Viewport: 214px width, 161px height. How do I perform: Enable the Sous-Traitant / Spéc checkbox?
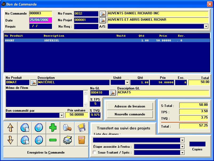[x=94, y=153]
